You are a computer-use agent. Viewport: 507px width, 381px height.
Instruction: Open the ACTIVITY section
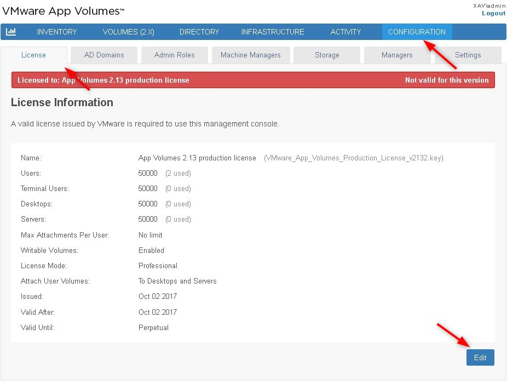tap(345, 32)
